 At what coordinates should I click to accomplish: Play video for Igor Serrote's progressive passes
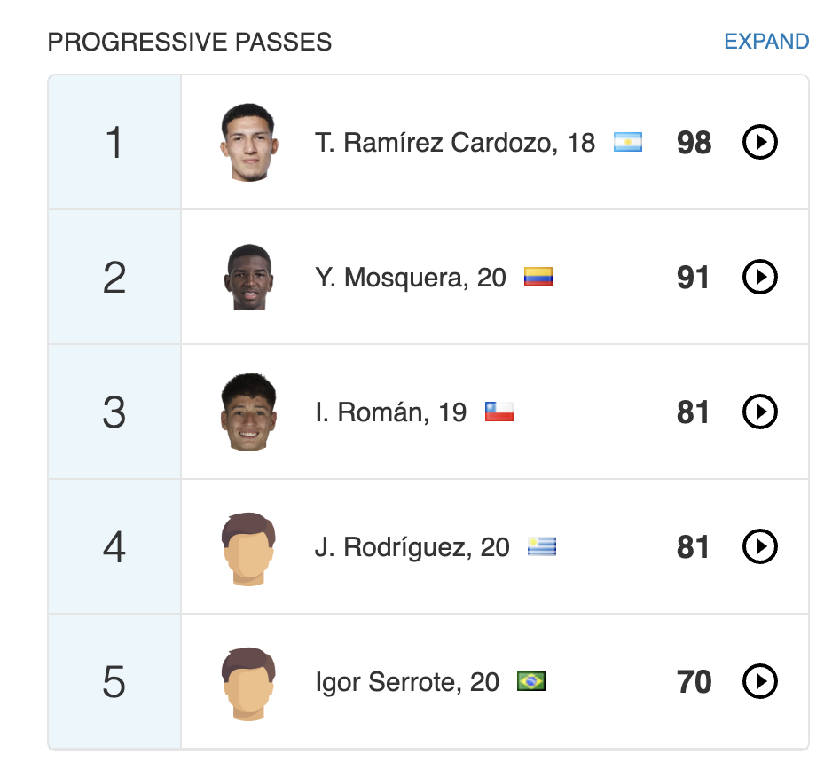[x=759, y=682]
